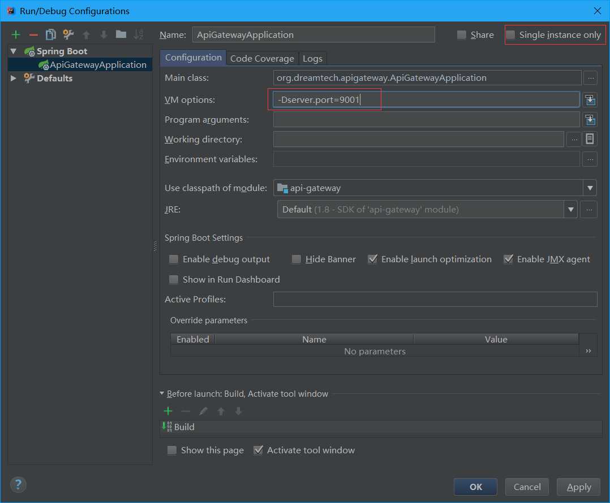
Task: Click the Main class text field
Action: 427,77
